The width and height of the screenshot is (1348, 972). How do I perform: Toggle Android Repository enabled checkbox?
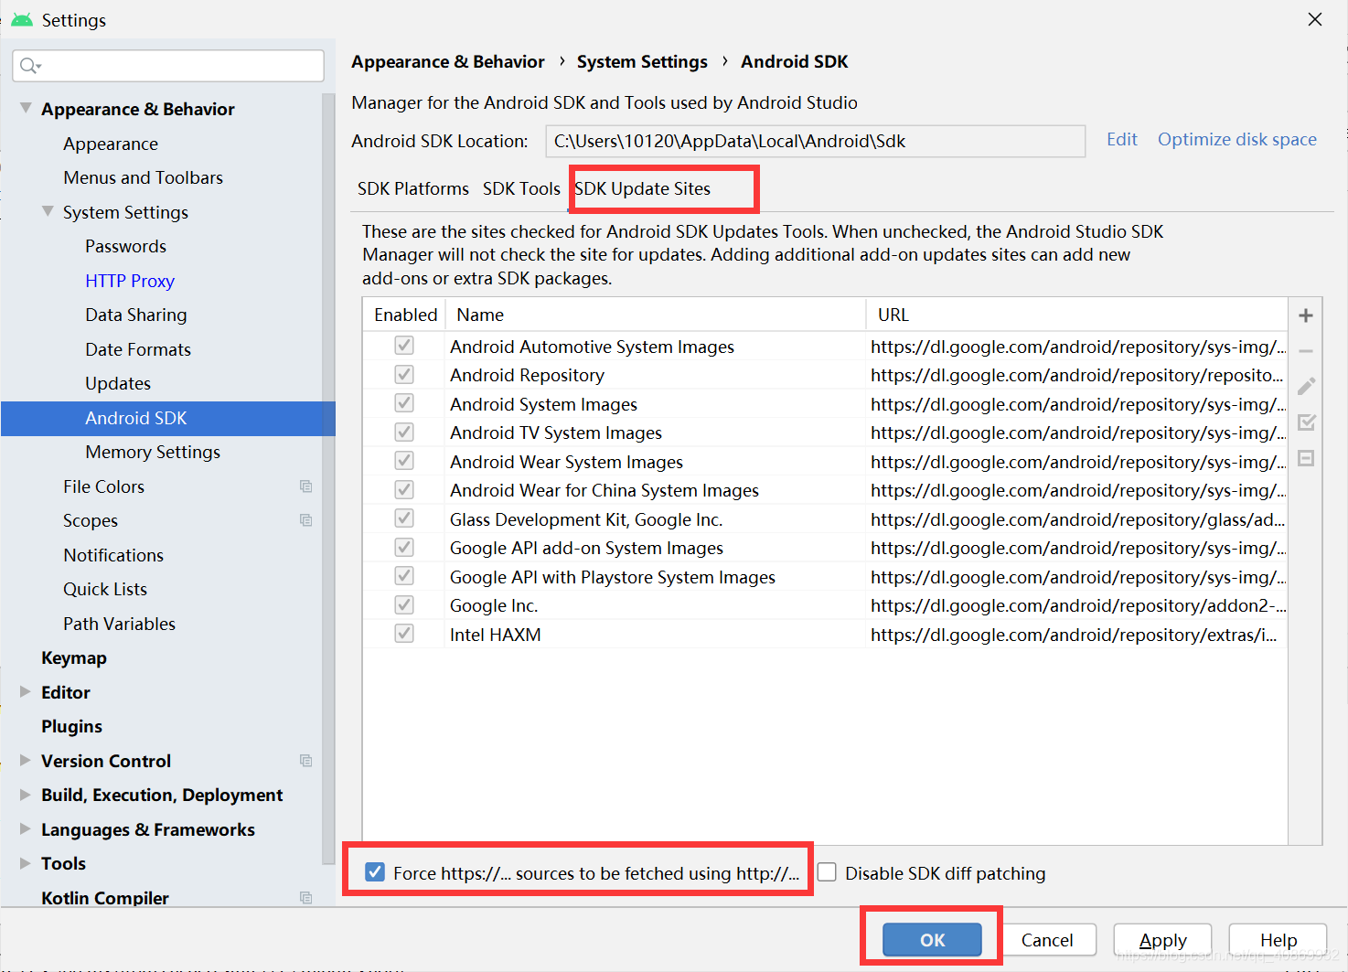(404, 375)
